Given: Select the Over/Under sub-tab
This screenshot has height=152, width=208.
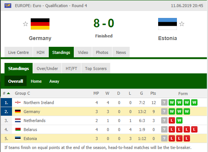Looking at the screenshot, I should (x=47, y=69).
